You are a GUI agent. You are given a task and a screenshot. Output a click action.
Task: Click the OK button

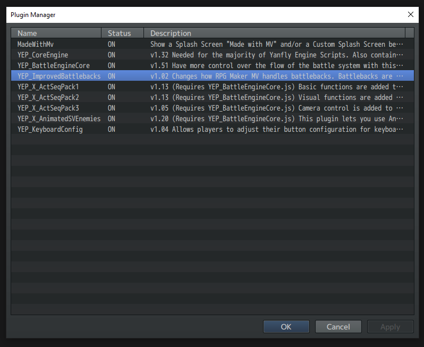coord(286,327)
